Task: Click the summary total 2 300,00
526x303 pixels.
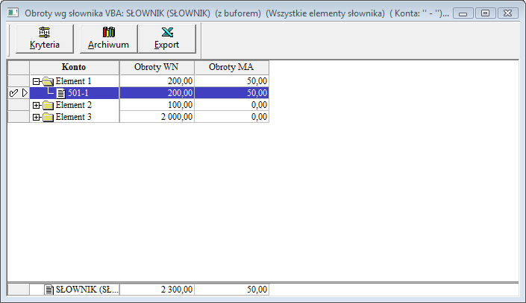Action: click(x=177, y=290)
